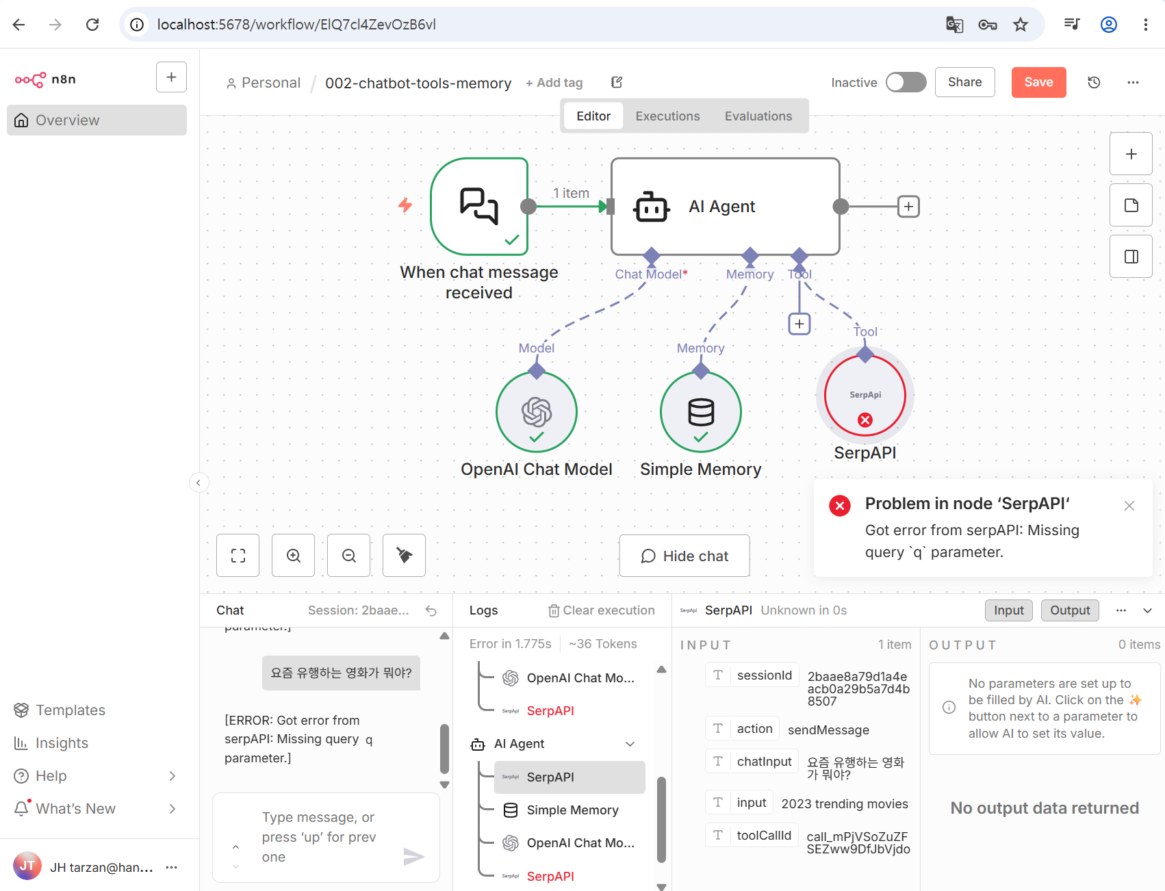Click the zoom out magnifier icon
The width and height of the screenshot is (1165, 891).
(x=349, y=556)
